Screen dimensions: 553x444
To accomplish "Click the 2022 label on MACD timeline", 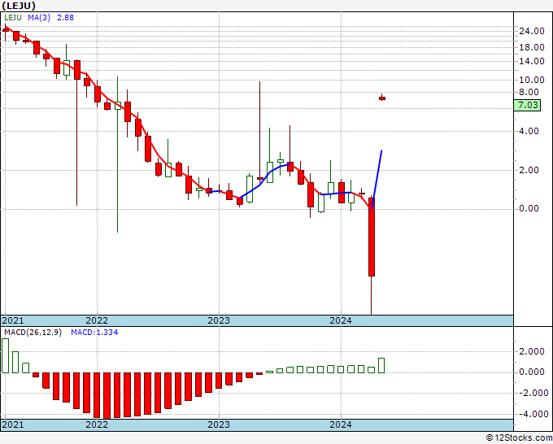I will (x=97, y=424).
